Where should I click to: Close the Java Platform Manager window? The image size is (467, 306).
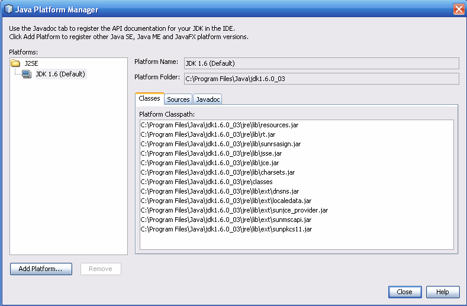459,9
